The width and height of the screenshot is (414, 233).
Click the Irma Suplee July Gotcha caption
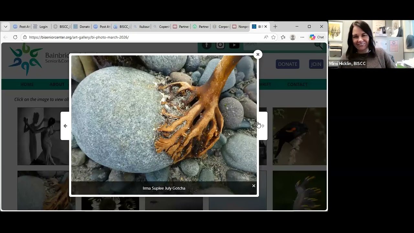click(164, 188)
